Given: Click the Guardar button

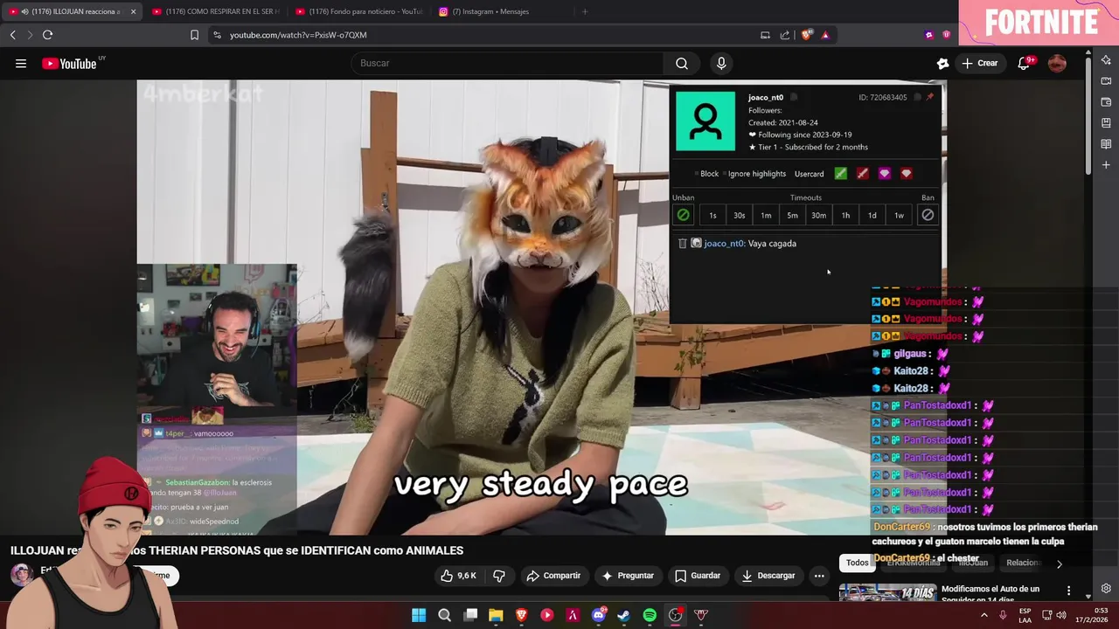Looking at the screenshot, I should [698, 576].
